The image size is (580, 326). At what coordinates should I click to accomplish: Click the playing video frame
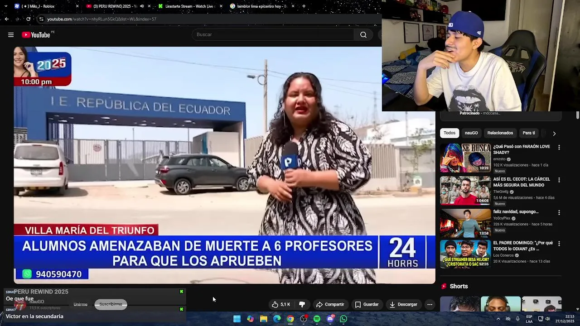point(224,165)
